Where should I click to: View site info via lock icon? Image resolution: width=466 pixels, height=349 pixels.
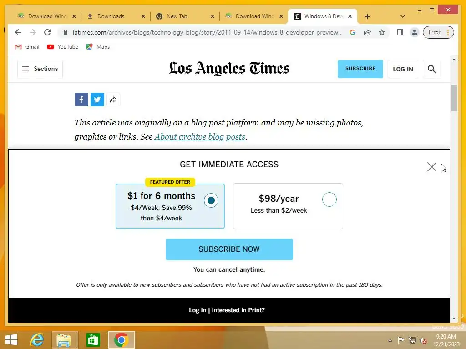pos(66,32)
